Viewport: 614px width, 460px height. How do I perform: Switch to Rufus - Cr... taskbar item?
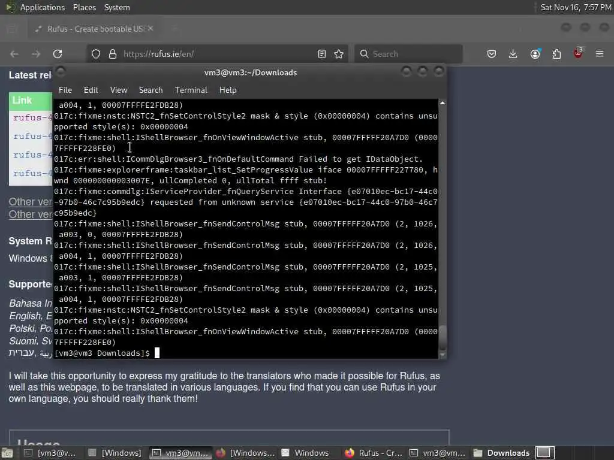374,453
